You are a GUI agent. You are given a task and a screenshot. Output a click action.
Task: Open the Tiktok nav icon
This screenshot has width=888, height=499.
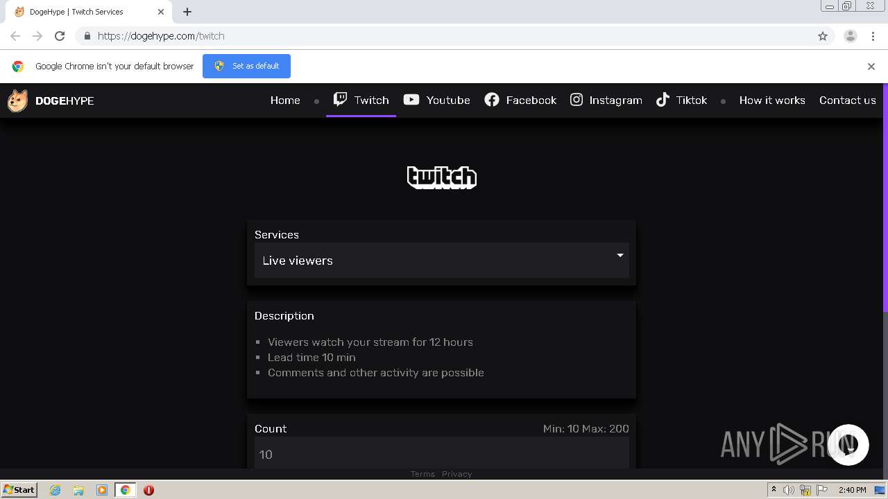pos(663,100)
